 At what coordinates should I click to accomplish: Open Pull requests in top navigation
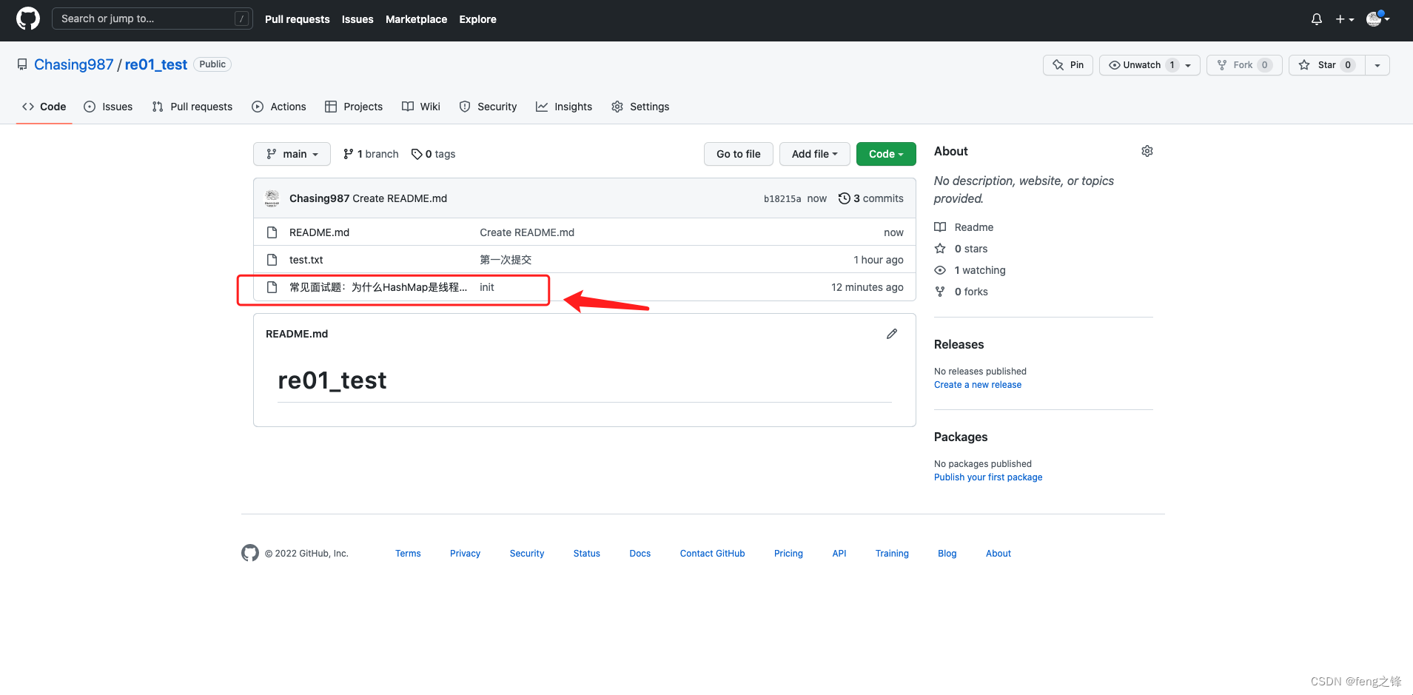(297, 19)
